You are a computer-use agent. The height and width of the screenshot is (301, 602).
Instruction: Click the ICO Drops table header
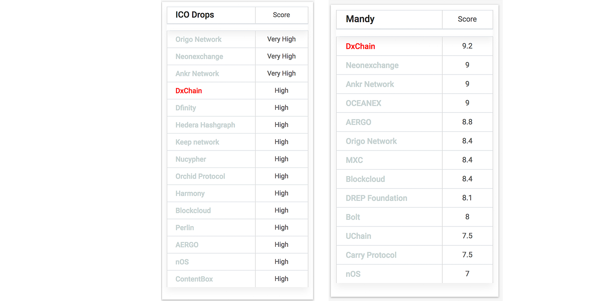(x=195, y=15)
